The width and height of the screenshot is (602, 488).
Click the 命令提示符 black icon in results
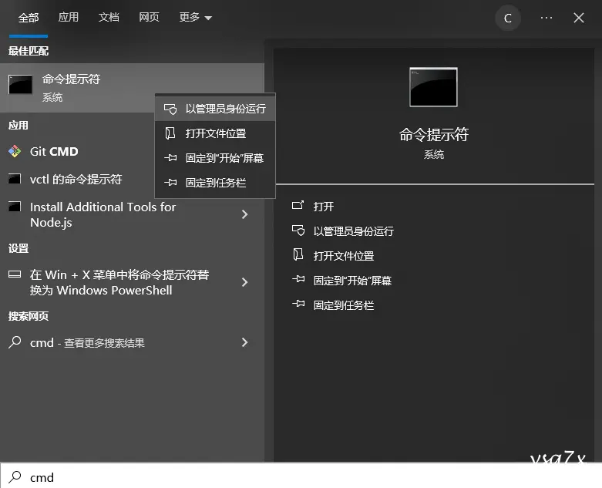coord(20,85)
